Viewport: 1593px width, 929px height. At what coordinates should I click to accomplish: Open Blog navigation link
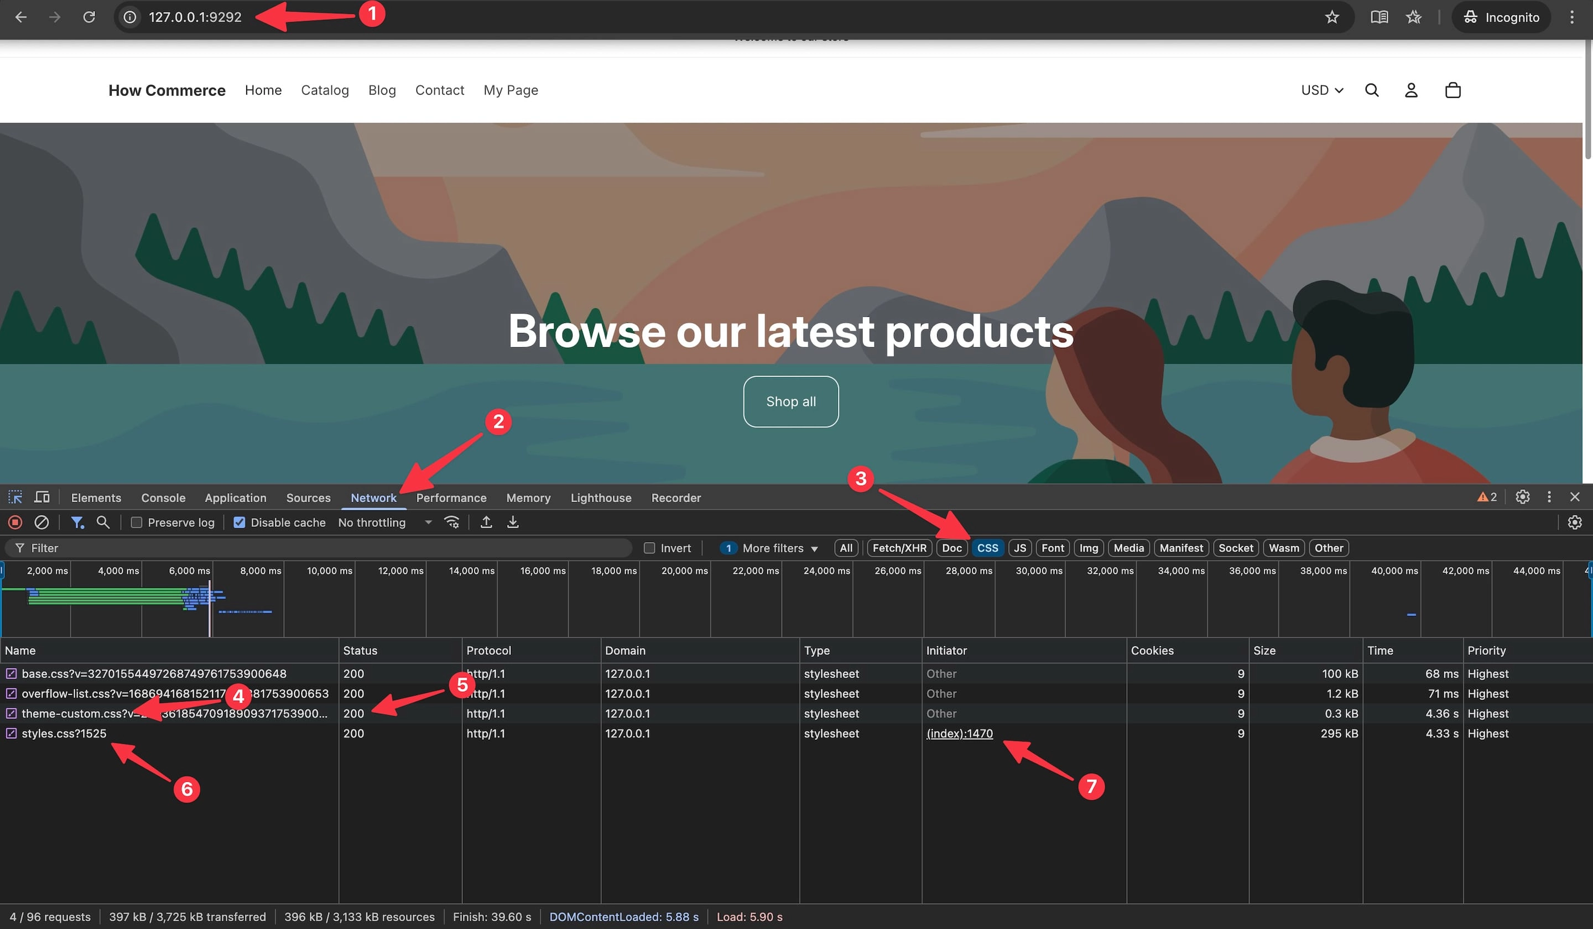[382, 90]
